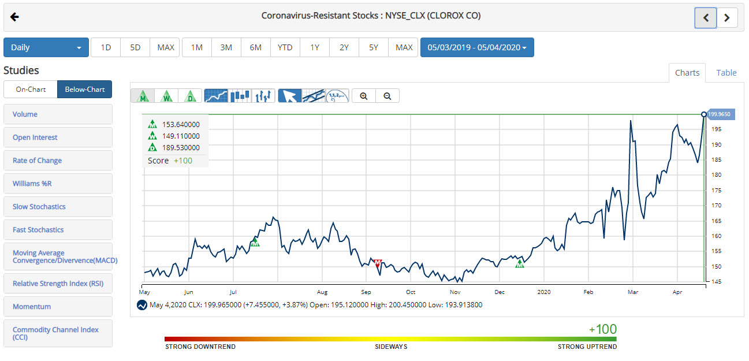
Task: Set chart range to 1Y
Action: pyautogui.click(x=315, y=47)
